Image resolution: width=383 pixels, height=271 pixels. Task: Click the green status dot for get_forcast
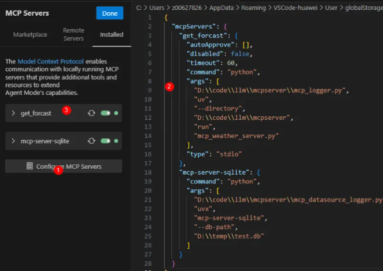tap(116, 113)
